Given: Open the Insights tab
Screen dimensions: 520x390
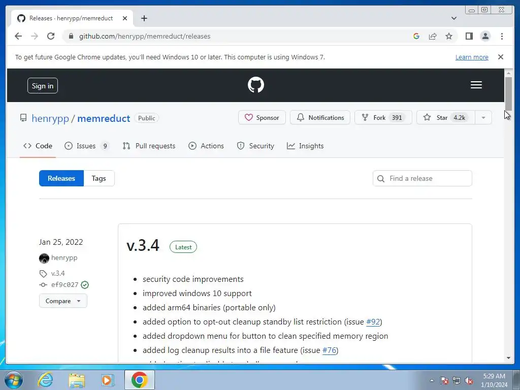Looking at the screenshot, I should [x=305, y=146].
